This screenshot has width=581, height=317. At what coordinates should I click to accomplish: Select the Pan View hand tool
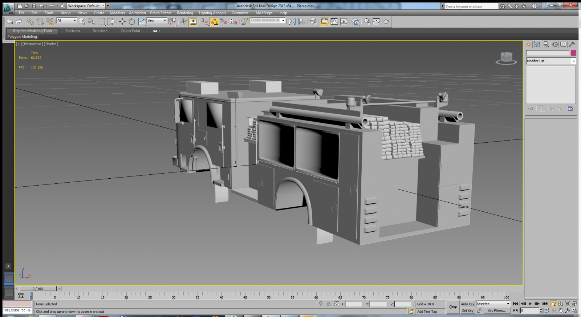[561, 310]
